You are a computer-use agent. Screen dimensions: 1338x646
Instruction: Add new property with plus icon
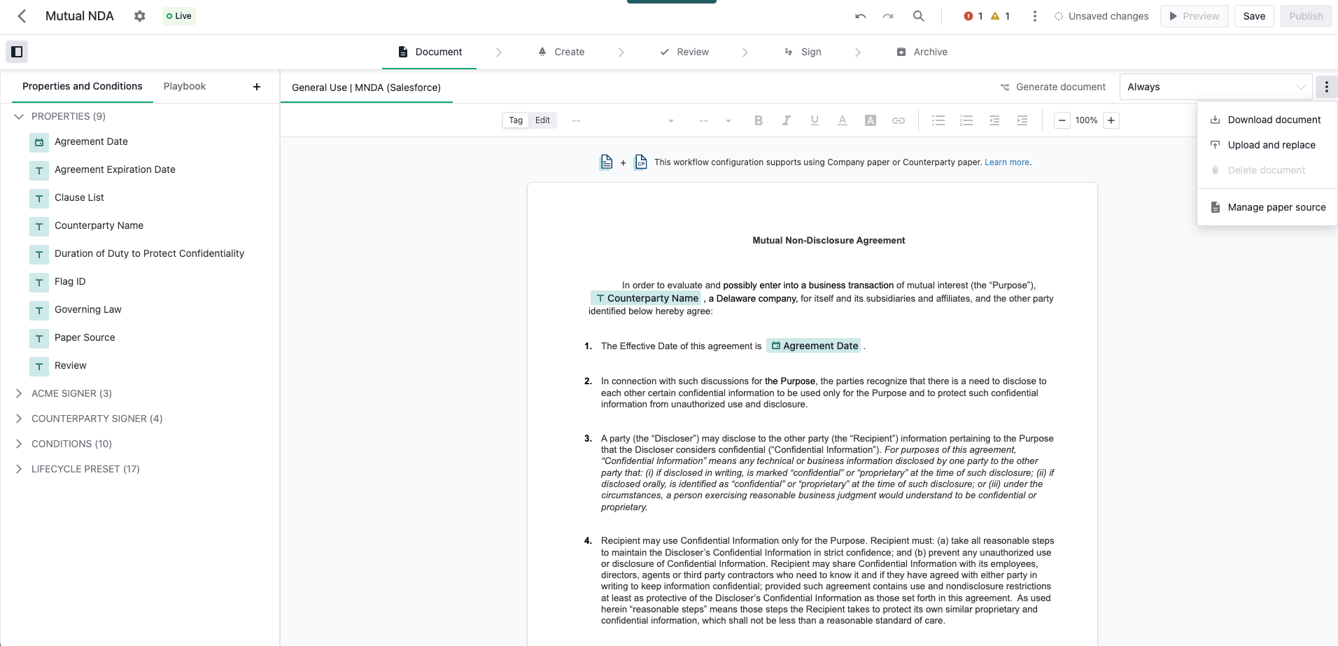click(257, 87)
